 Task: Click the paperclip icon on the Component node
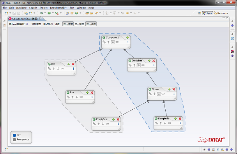tap(104, 42)
